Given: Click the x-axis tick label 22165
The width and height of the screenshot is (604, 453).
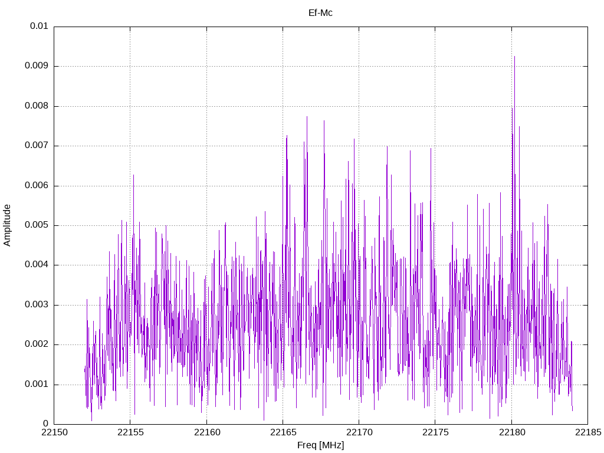Looking at the screenshot, I should [x=283, y=432].
